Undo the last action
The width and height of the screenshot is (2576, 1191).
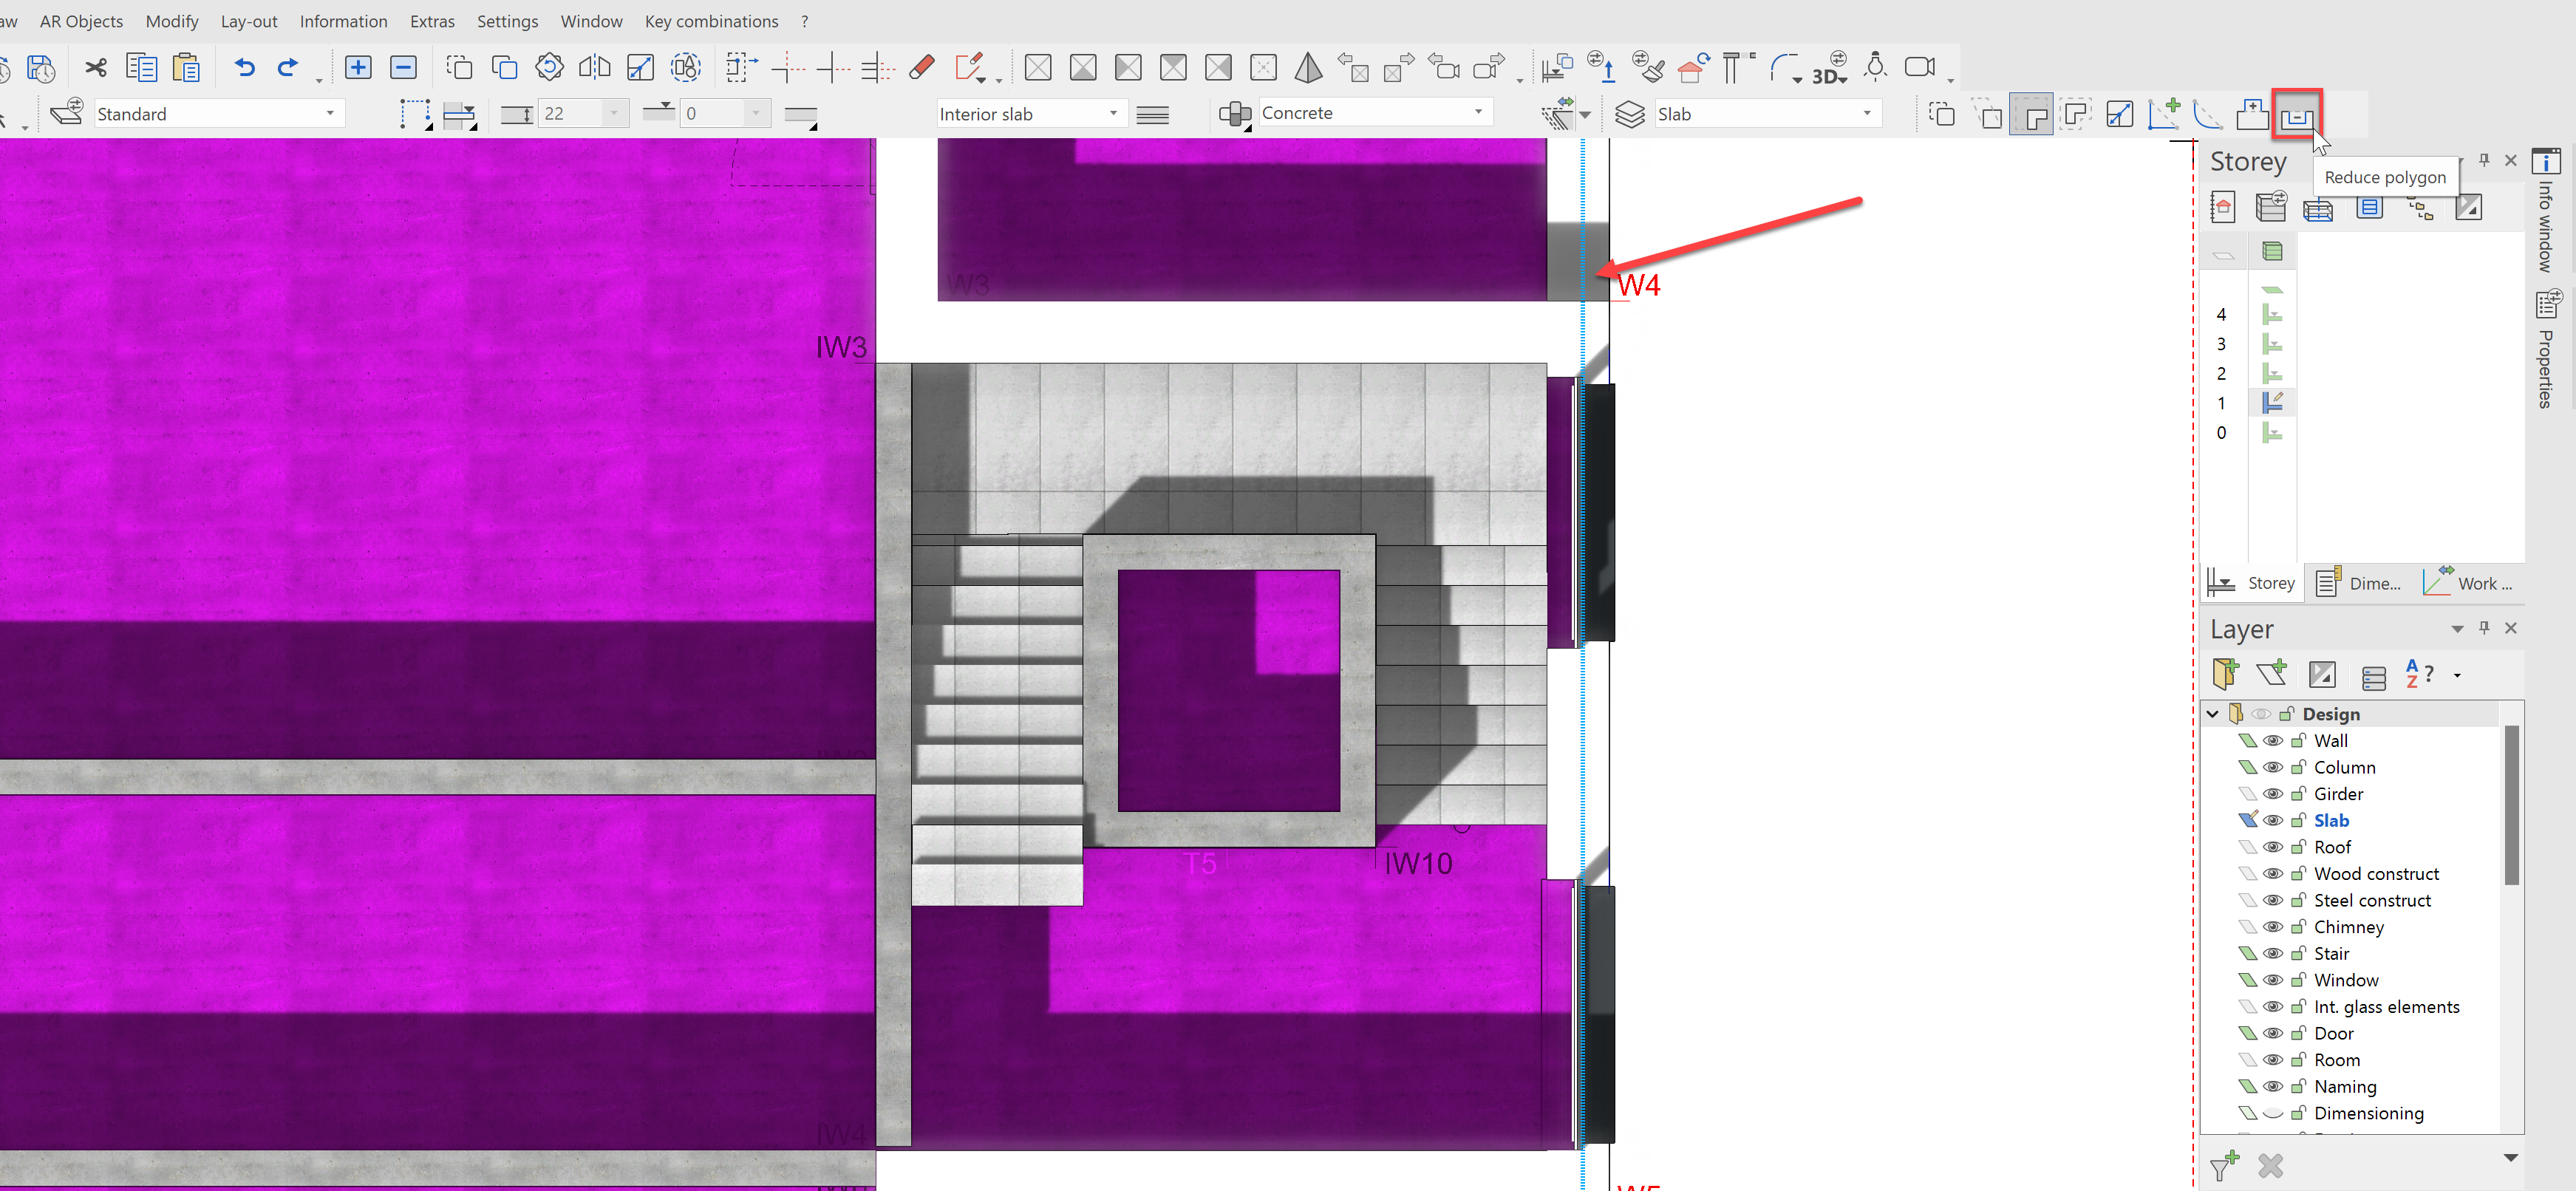244,68
